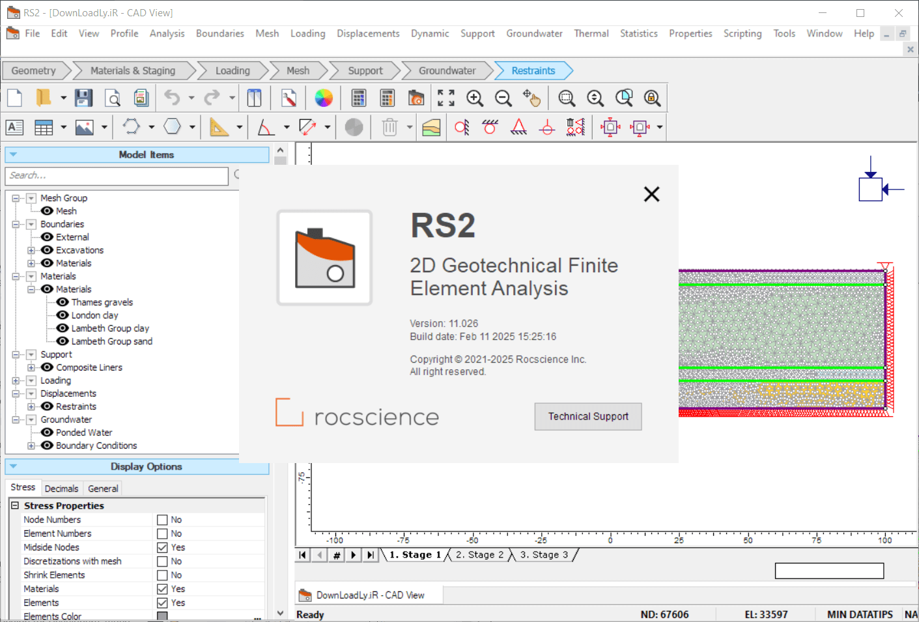The height and width of the screenshot is (622, 919).
Task: Apply restraint Y red triangle icon
Action: 518,127
